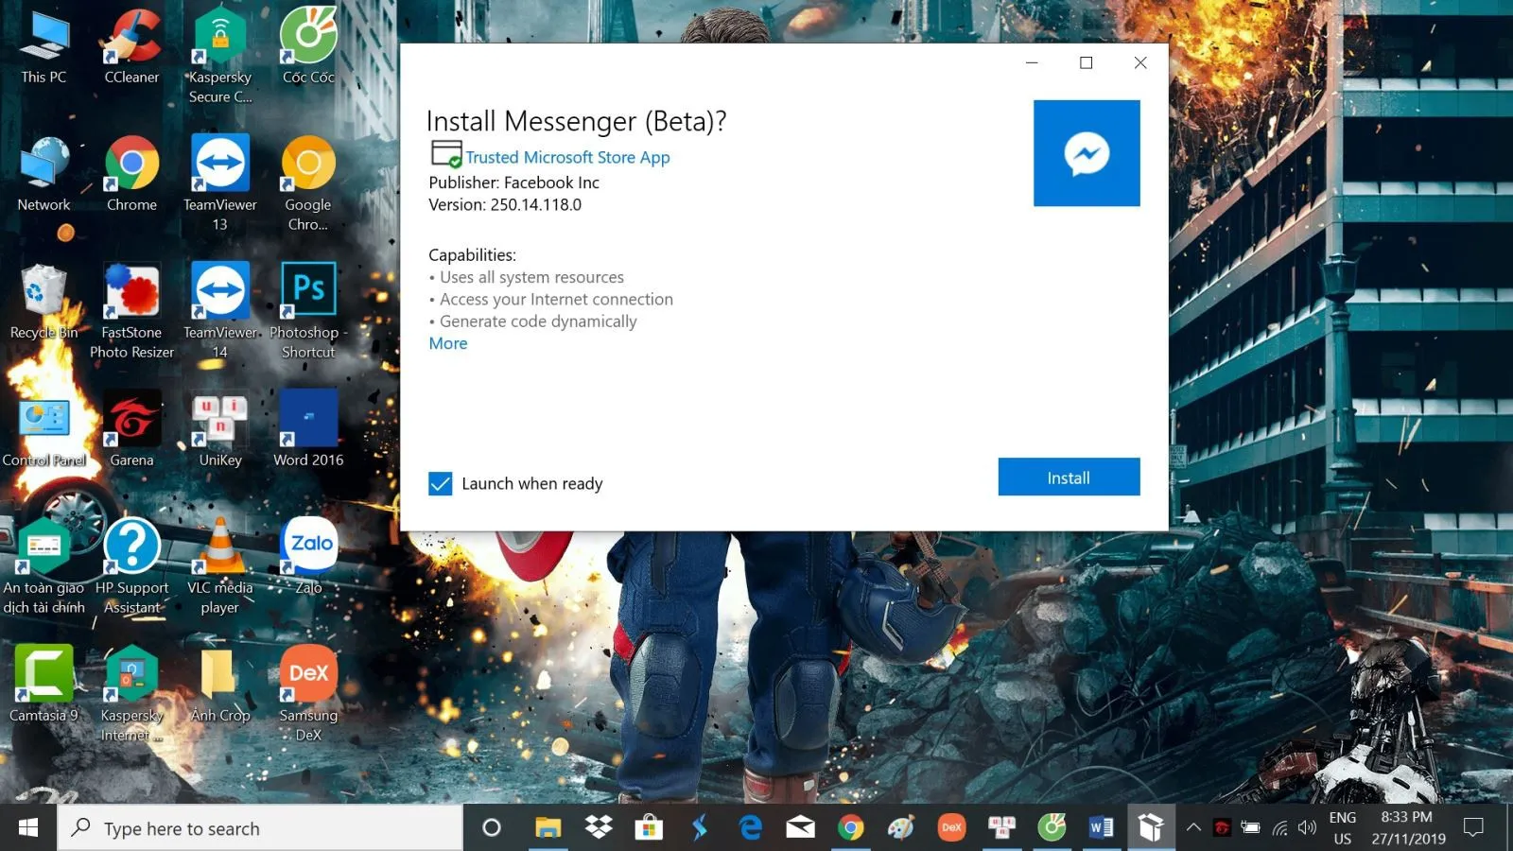Click the Install button for Messenger
1513x851 pixels.
pyautogui.click(x=1069, y=478)
